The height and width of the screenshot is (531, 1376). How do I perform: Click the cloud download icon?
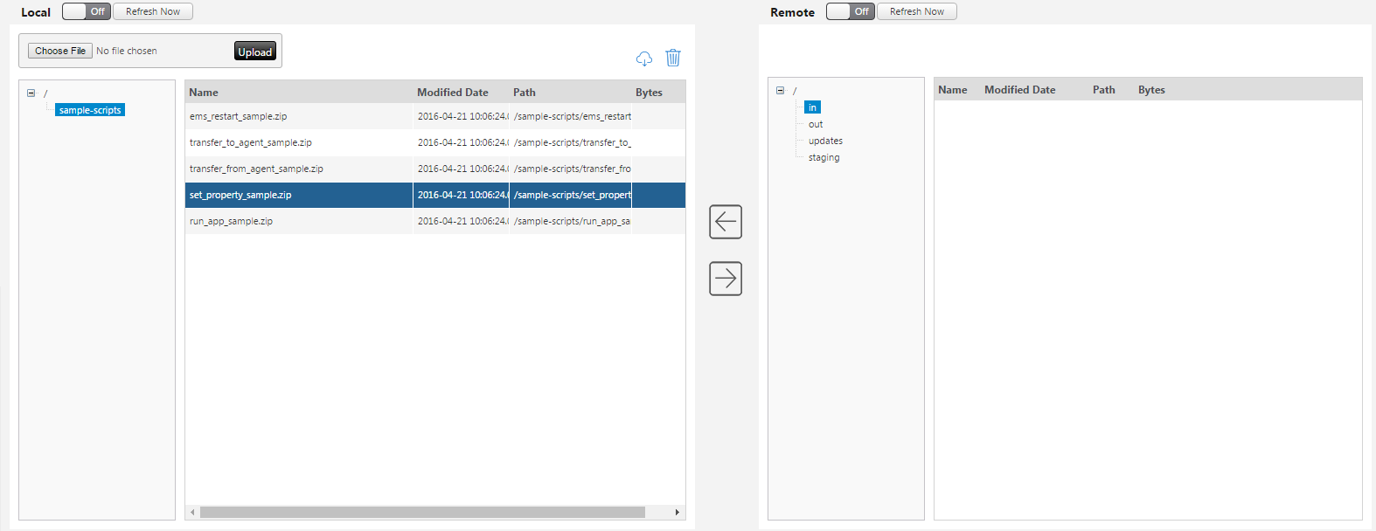644,59
